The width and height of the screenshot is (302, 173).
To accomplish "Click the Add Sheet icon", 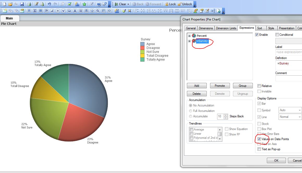I will [5, 11].
